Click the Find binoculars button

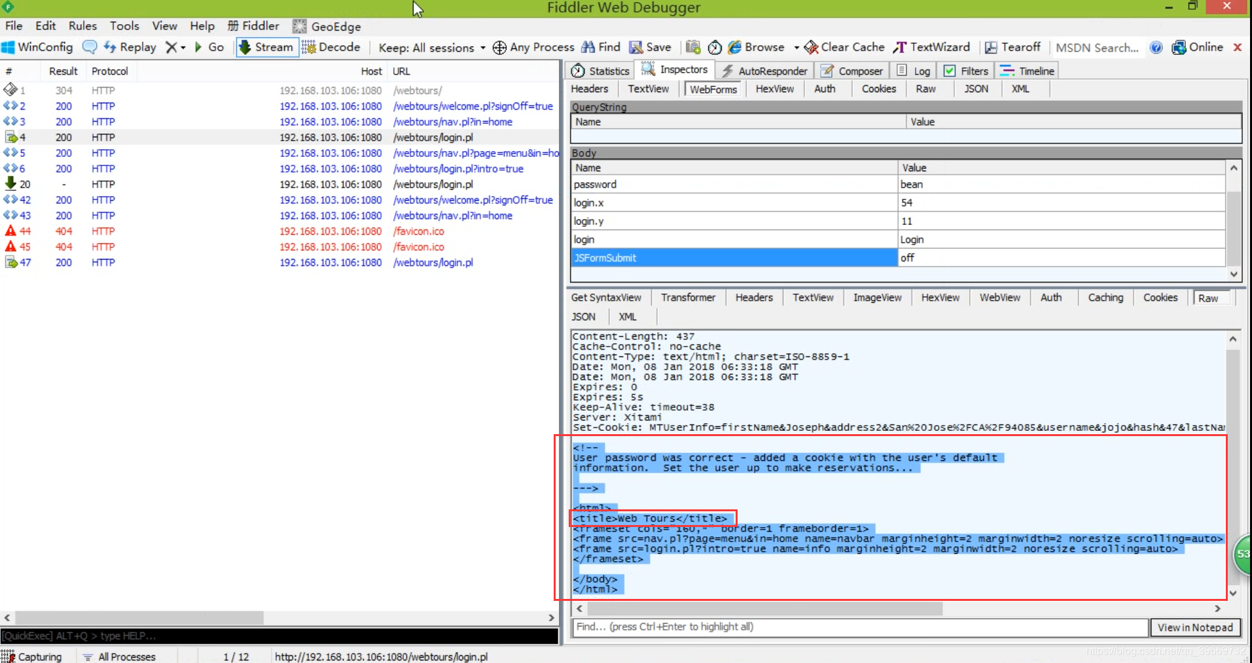point(601,47)
